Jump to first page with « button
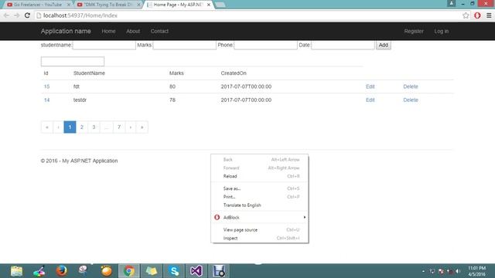495x278 pixels. (x=47, y=127)
